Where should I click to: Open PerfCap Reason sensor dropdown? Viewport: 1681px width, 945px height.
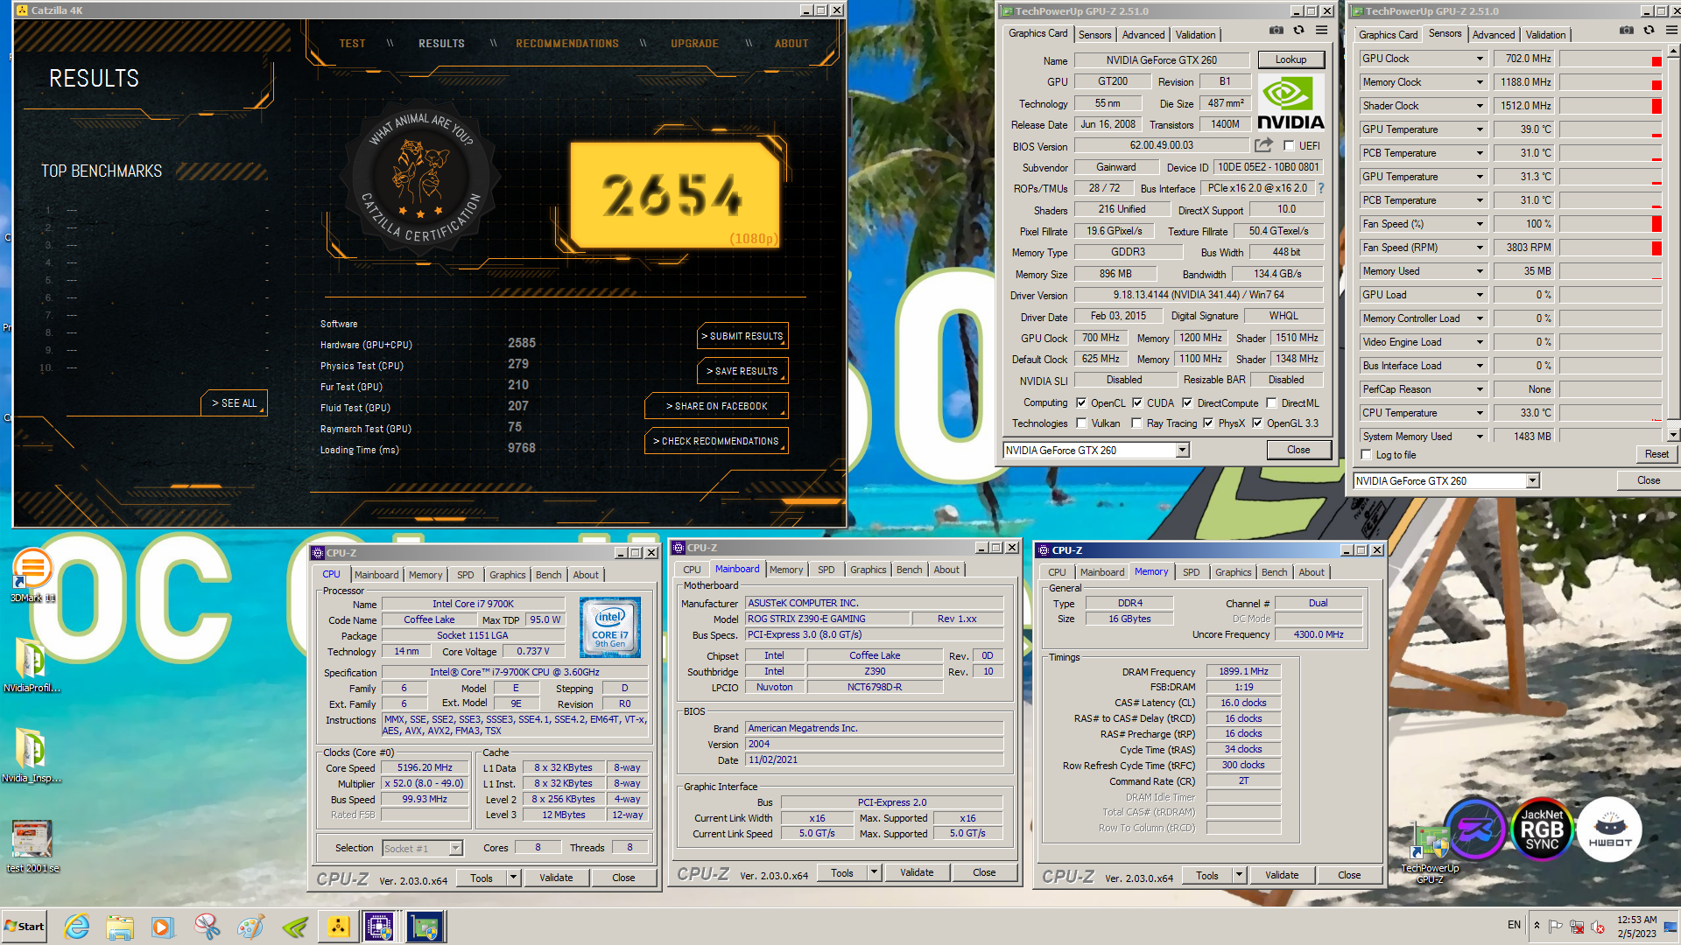coord(1480,389)
